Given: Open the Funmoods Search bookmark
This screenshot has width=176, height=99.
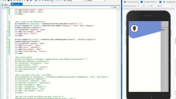Looking at the screenshot, I should click(x=131, y=2).
